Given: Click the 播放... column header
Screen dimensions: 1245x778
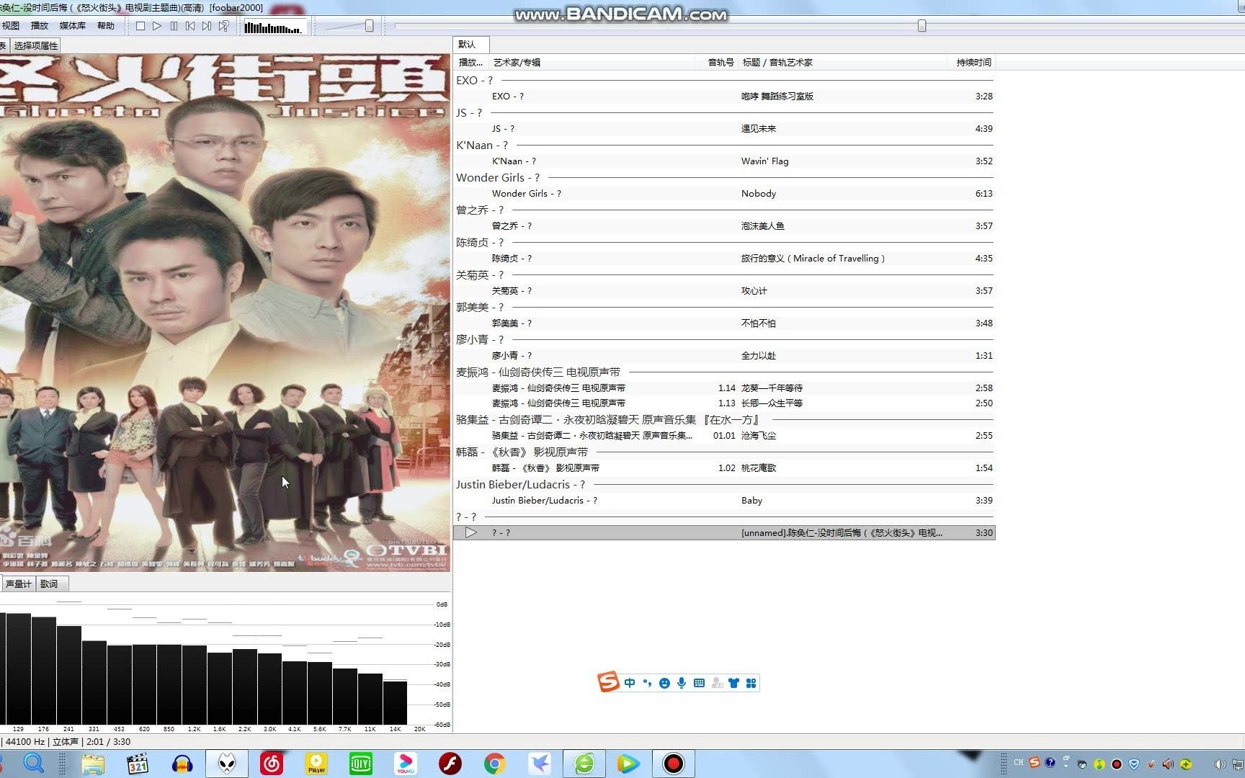Looking at the screenshot, I should click(x=471, y=63).
